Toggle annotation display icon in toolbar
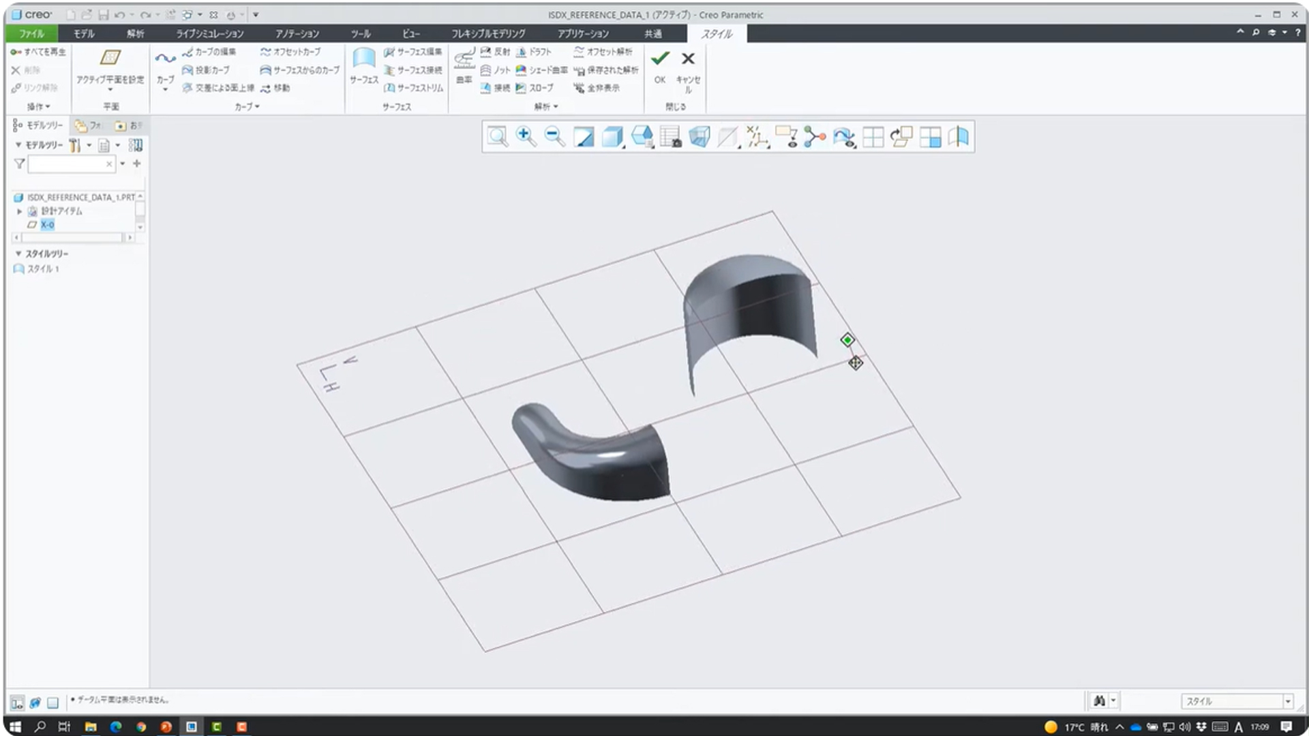 tap(786, 136)
